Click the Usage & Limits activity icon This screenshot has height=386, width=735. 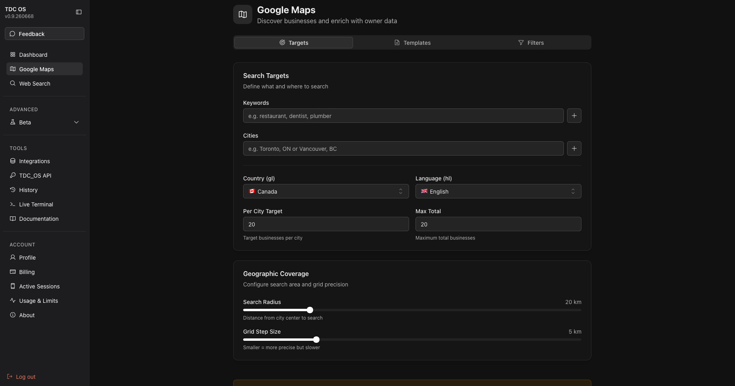pyautogui.click(x=13, y=301)
